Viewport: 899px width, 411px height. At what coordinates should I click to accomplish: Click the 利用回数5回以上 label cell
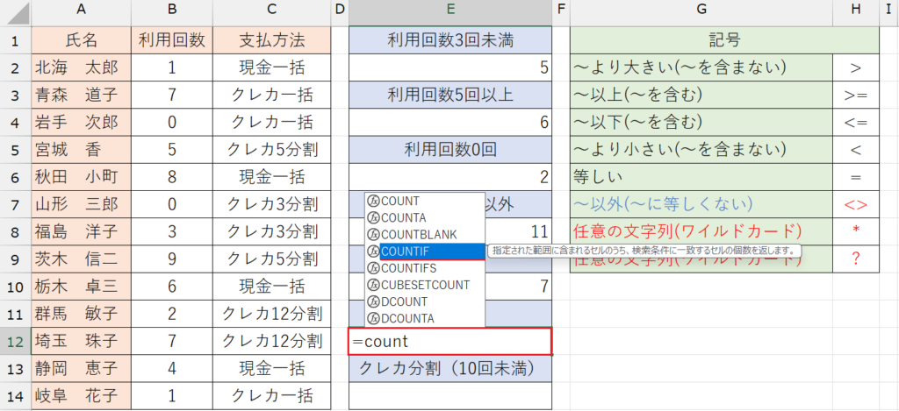[x=450, y=95]
